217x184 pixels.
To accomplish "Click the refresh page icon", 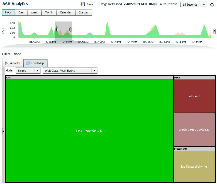I will tap(212, 5).
